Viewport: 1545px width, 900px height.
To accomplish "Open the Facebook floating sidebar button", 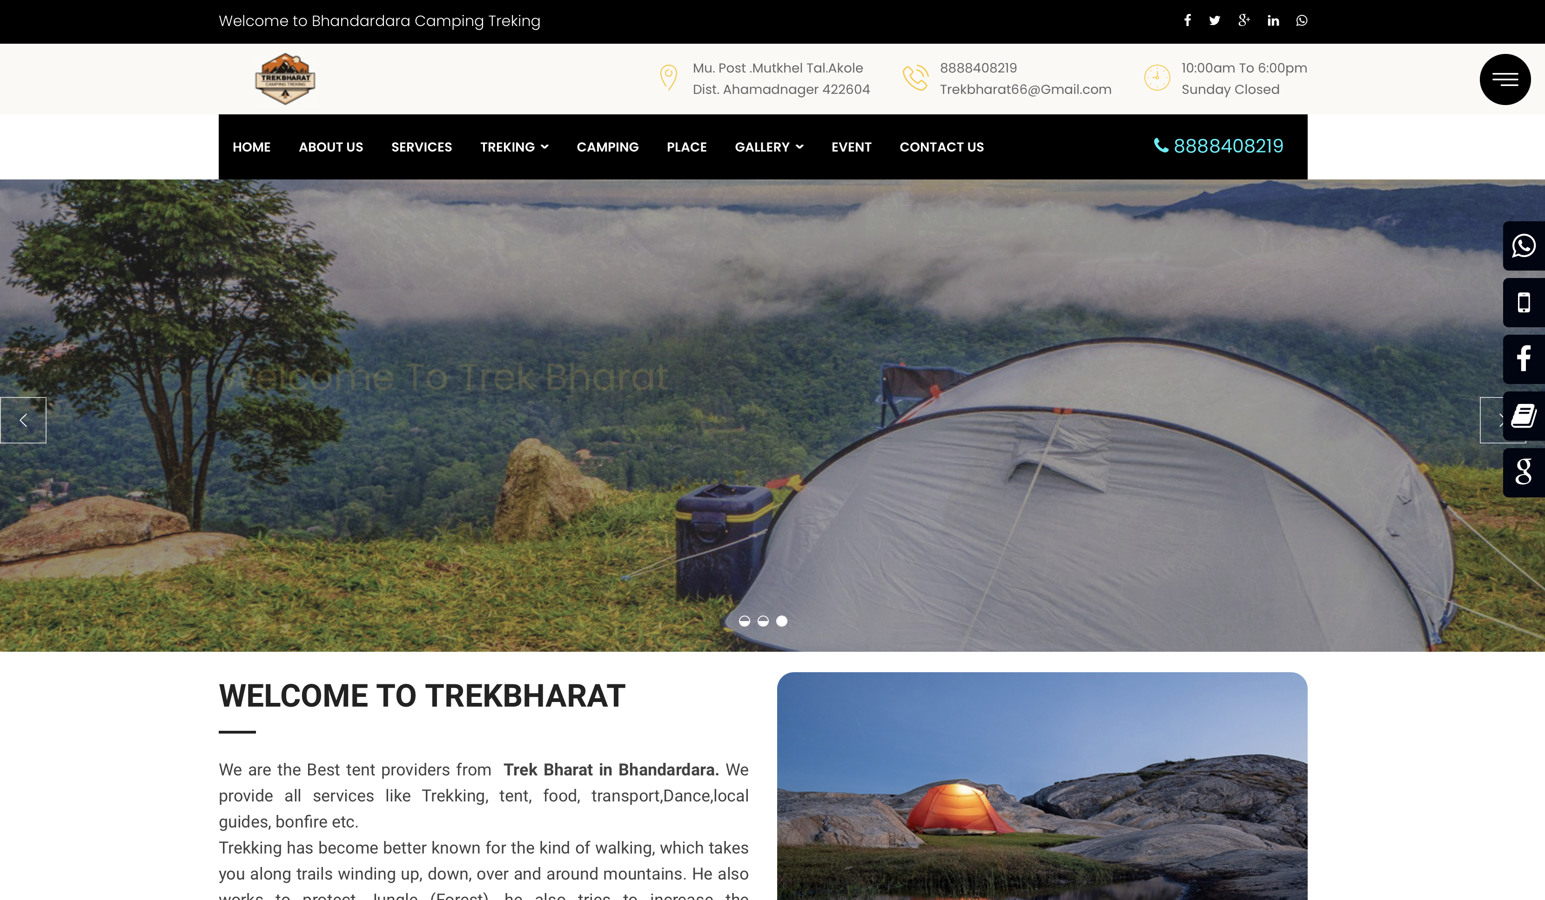I will click(x=1524, y=359).
